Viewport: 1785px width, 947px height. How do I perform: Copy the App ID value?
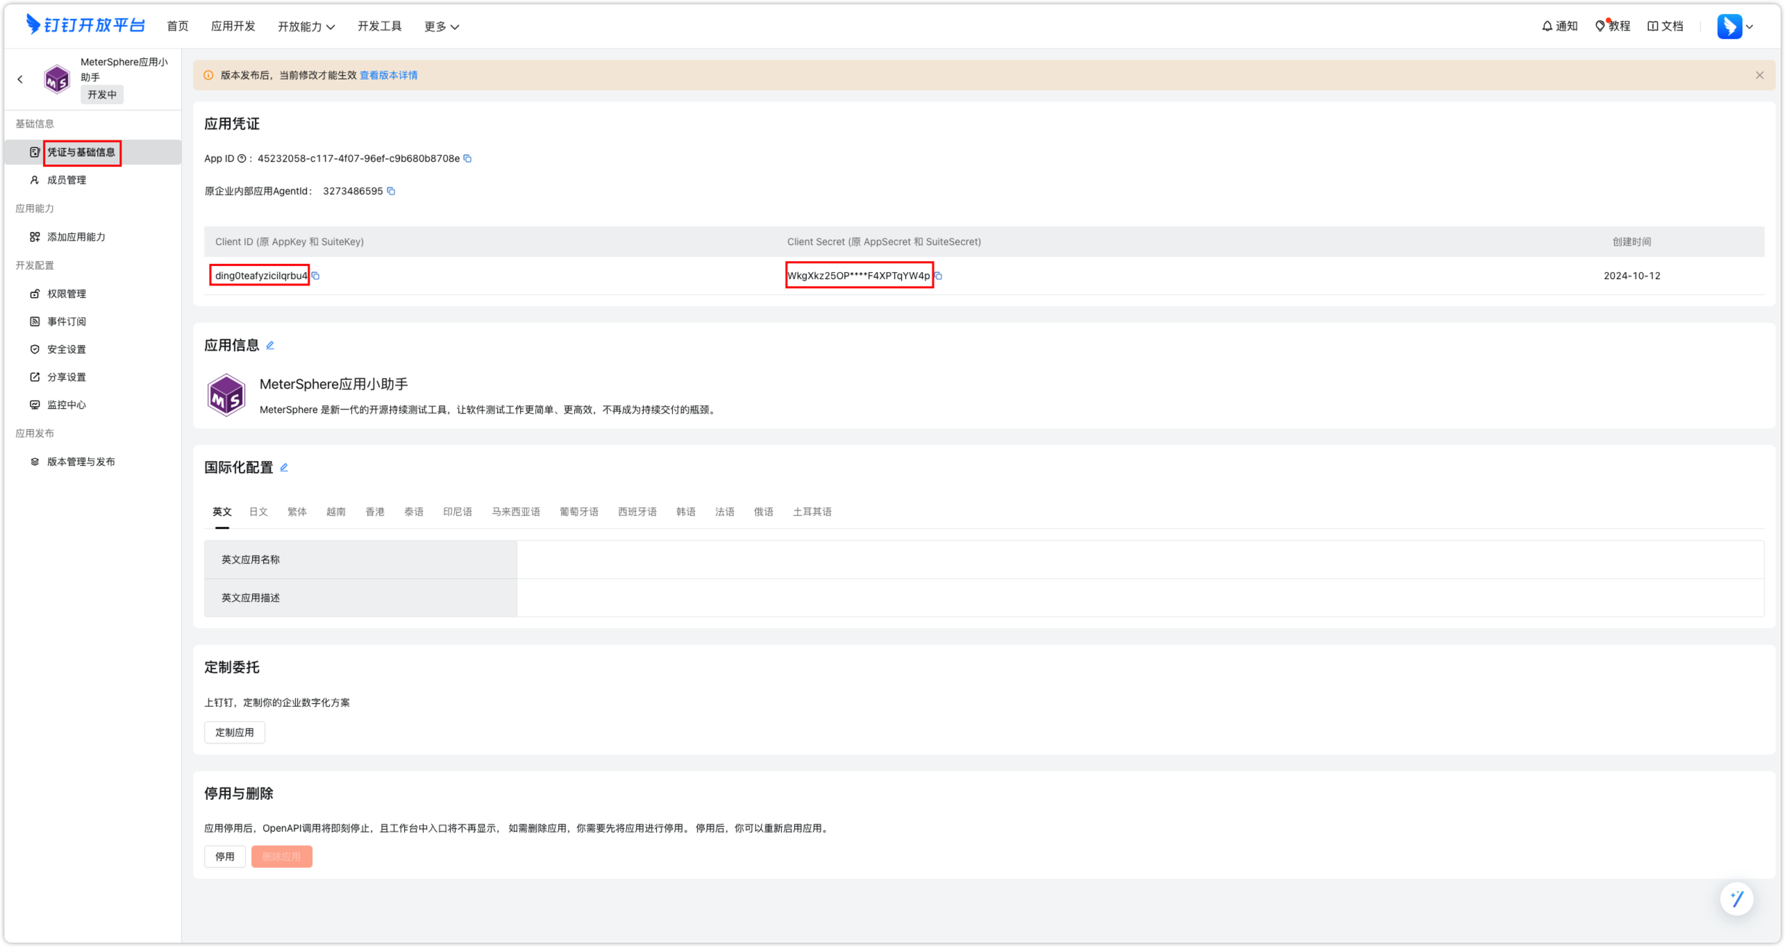click(x=467, y=158)
